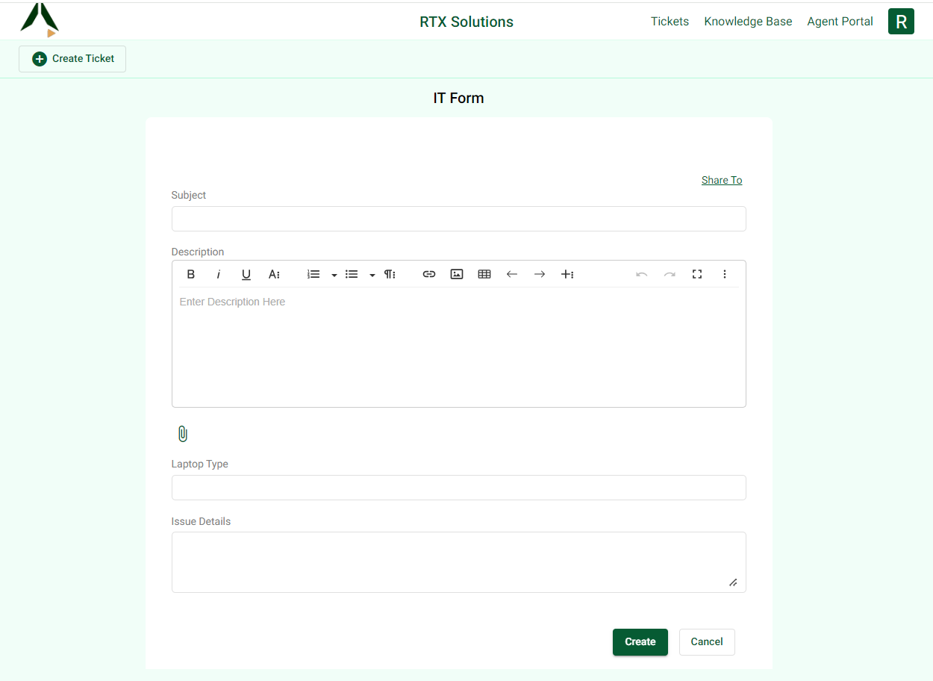Undo the last editor change
Viewport: 933px width, 681px height.
point(641,274)
